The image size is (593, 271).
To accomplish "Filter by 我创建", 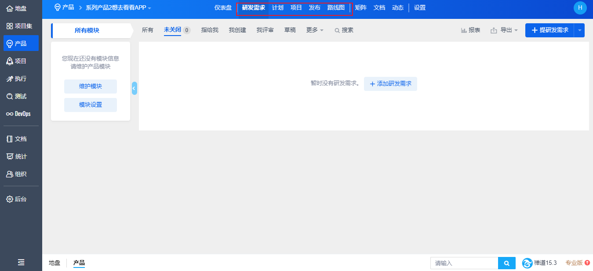I will [237, 30].
